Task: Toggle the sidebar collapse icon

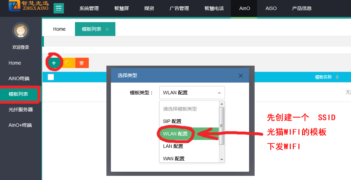Action: tap(59, 8)
